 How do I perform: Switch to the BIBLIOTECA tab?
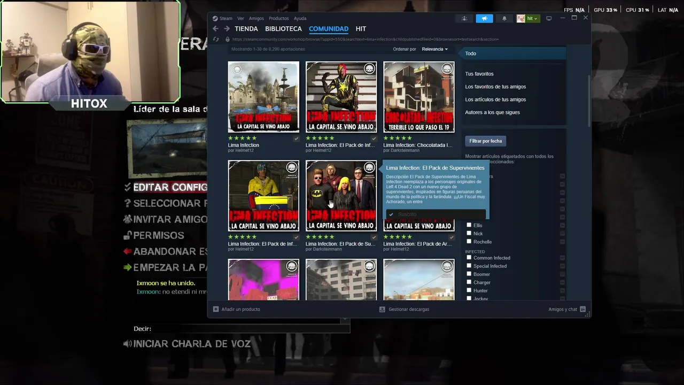tap(283, 29)
